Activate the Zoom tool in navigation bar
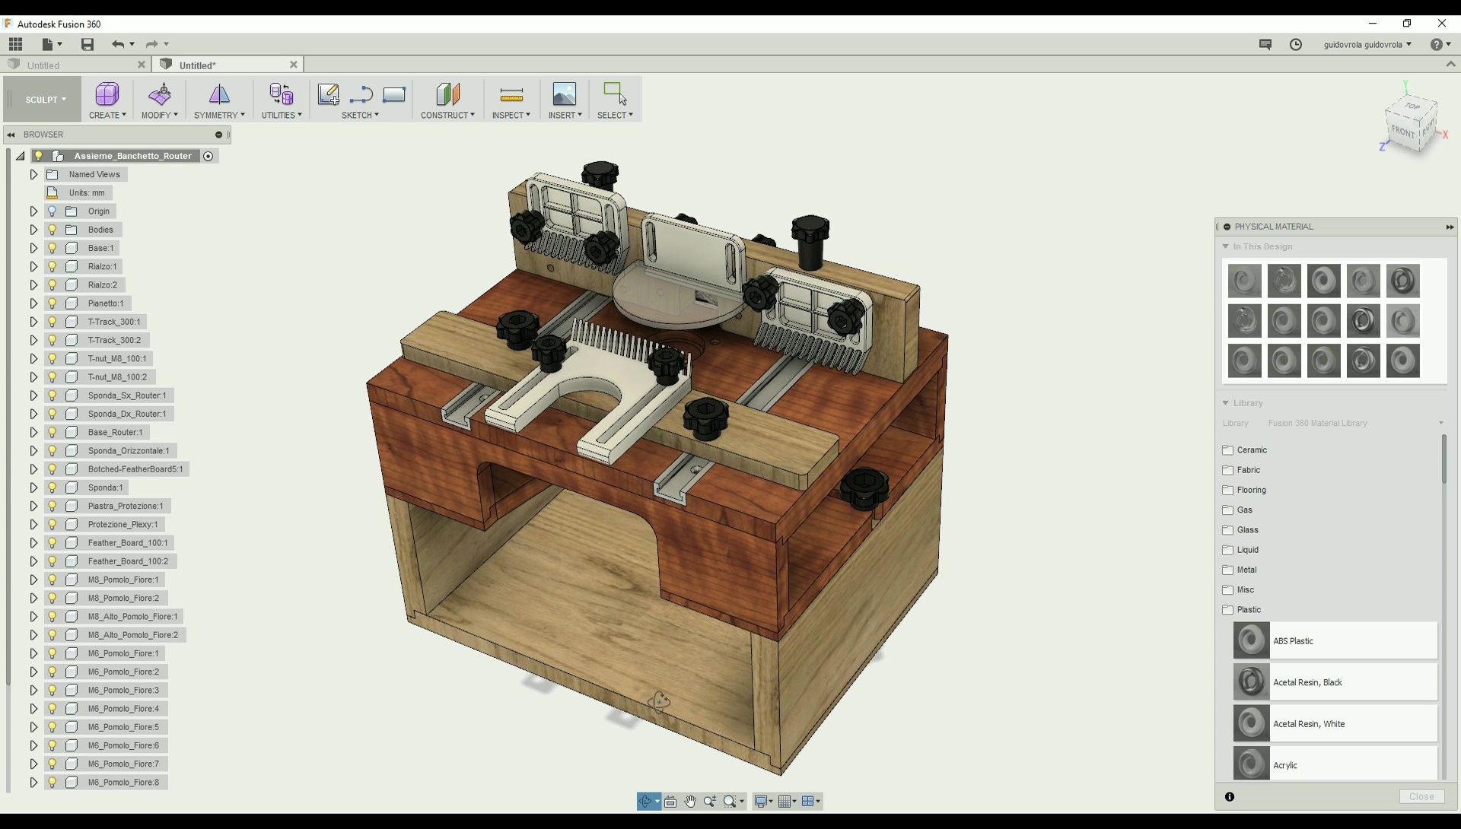Screen dimensions: 1461x829 710,801
